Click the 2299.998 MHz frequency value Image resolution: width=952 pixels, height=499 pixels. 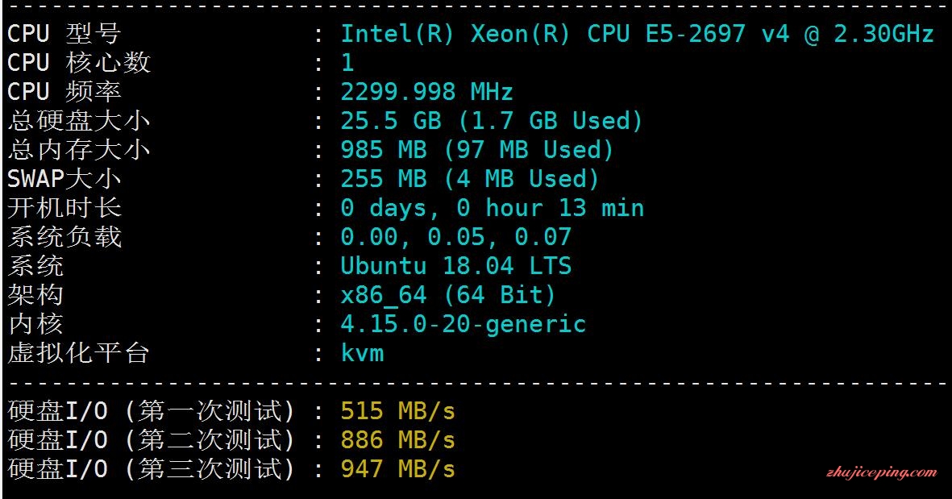click(x=426, y=92)
